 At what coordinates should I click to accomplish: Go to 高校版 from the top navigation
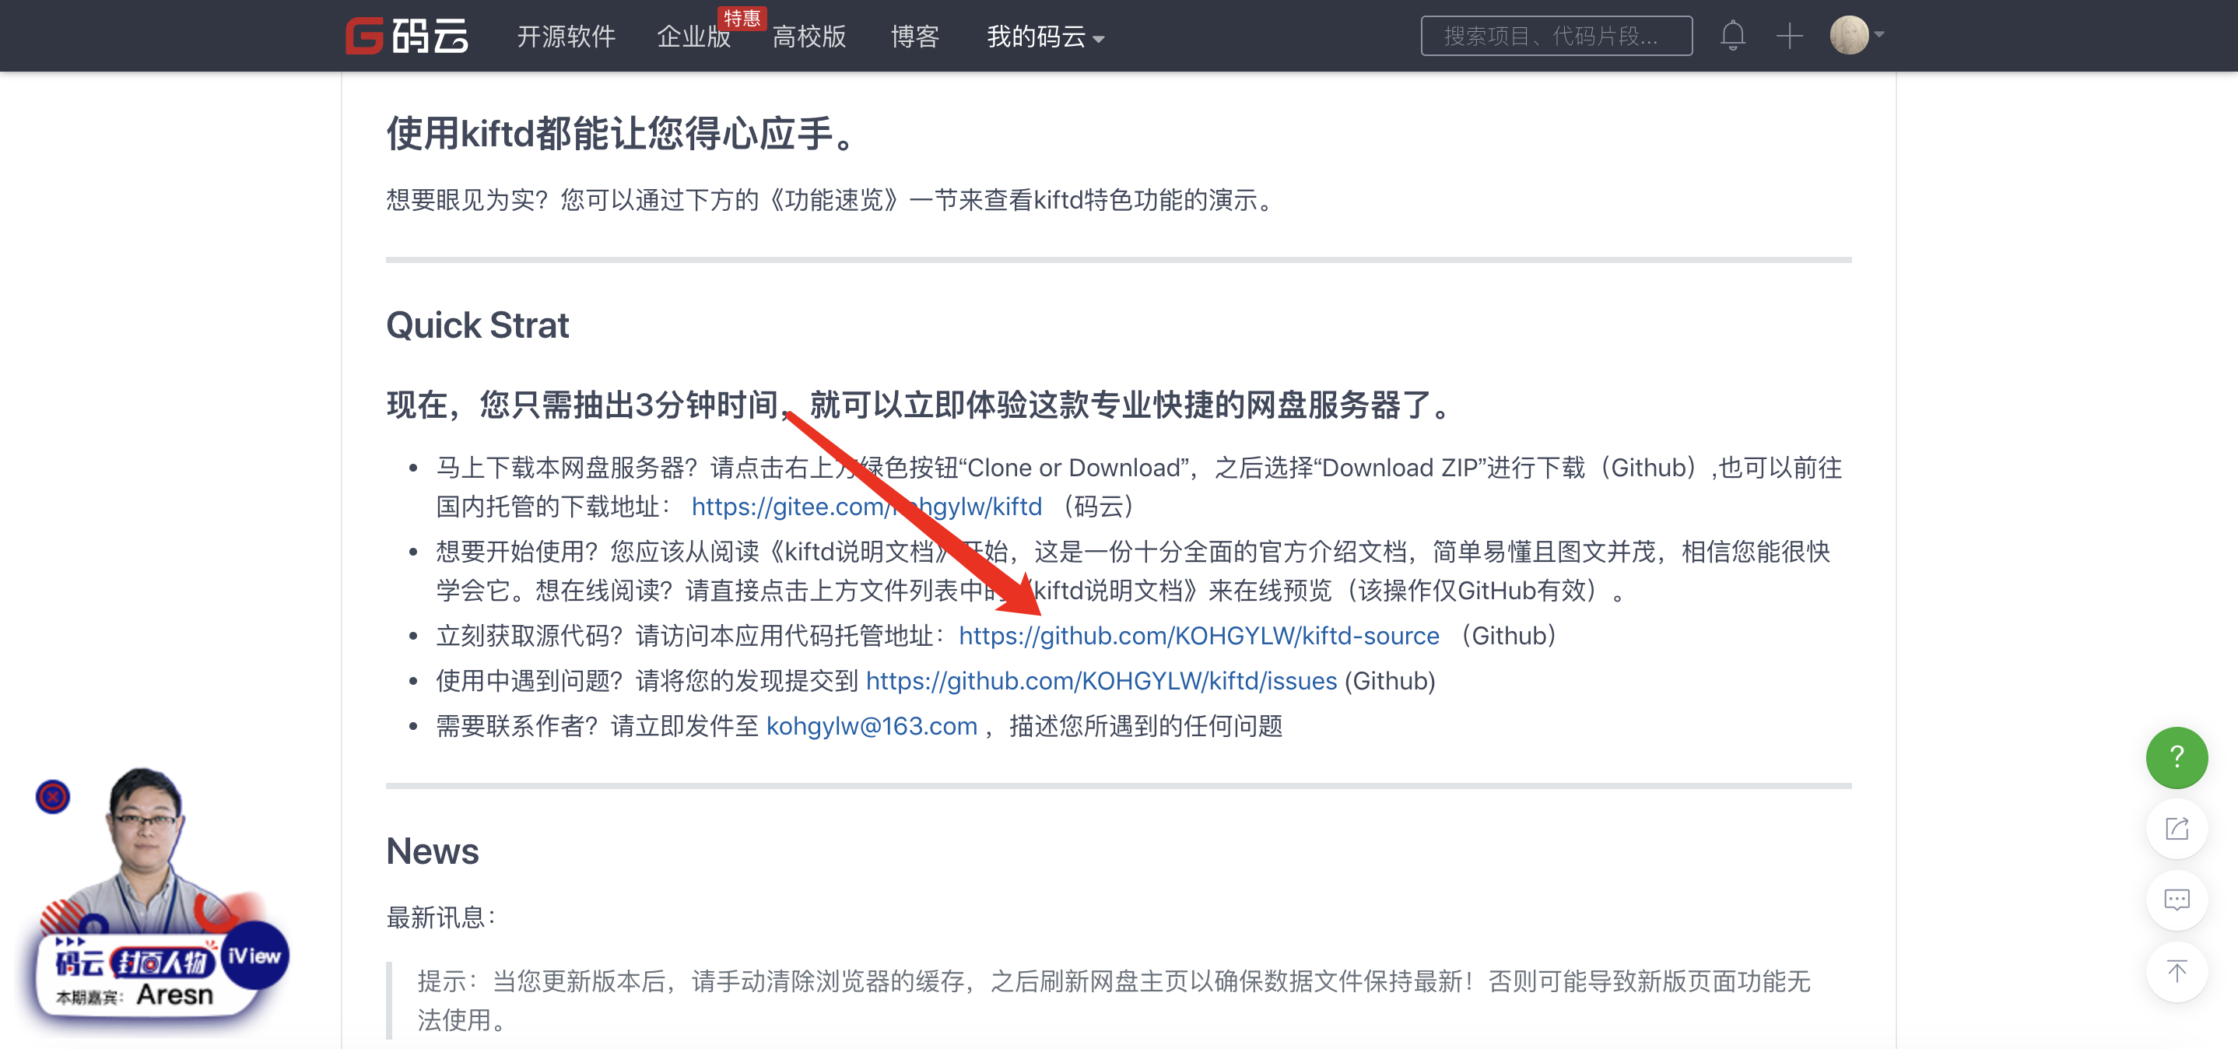click(808, 37)
